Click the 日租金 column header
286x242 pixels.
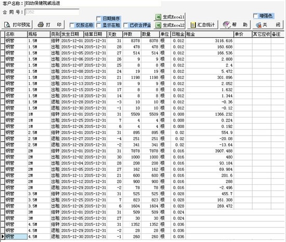pos(178,34)
